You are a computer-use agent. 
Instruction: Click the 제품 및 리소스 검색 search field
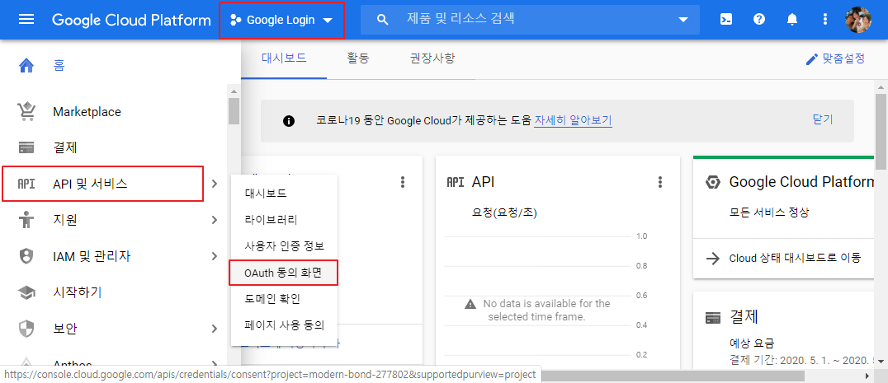530,20
